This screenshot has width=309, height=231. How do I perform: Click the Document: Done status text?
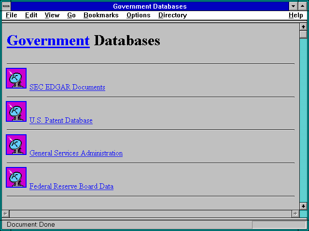coord(31,224)
